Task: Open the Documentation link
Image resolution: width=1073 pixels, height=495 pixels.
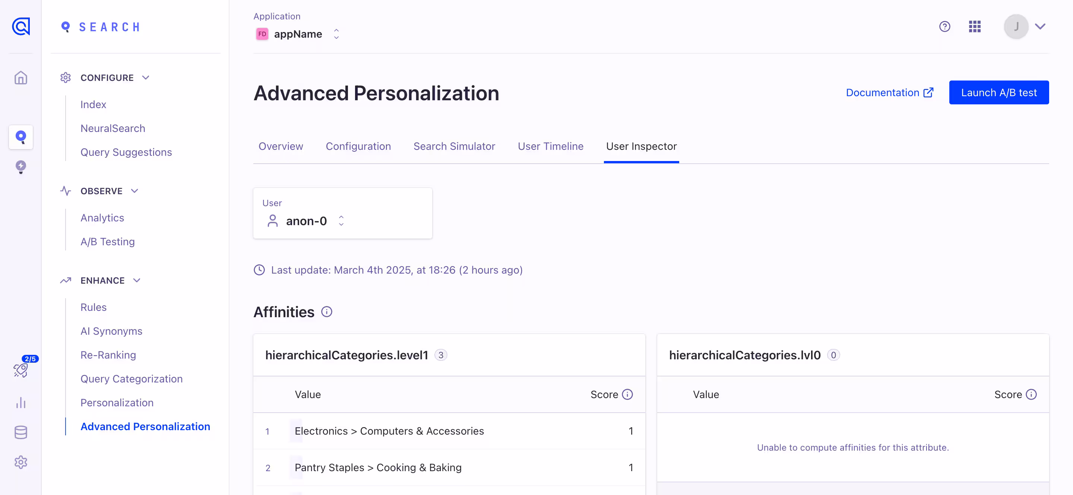Action: pyautogui.click(x=889, y=92)
